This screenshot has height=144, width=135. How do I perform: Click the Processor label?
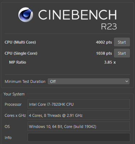coord(13,104)
